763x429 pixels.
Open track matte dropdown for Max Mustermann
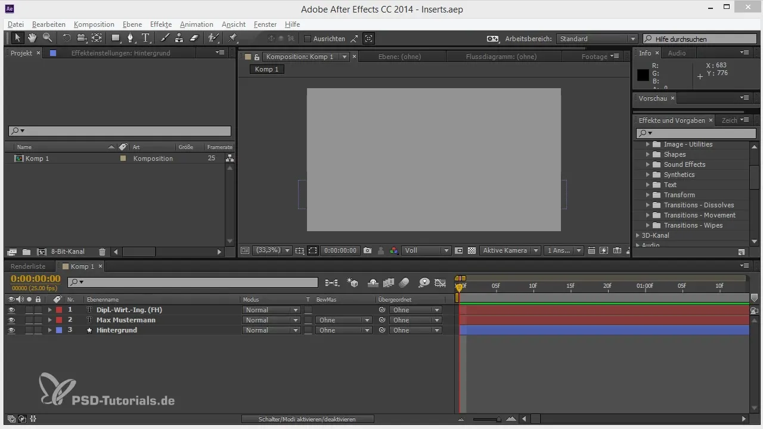344,320
